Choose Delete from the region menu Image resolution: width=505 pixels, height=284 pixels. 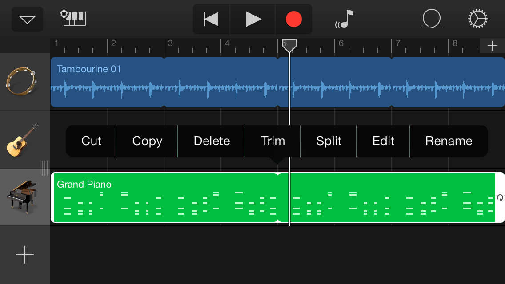212,141
